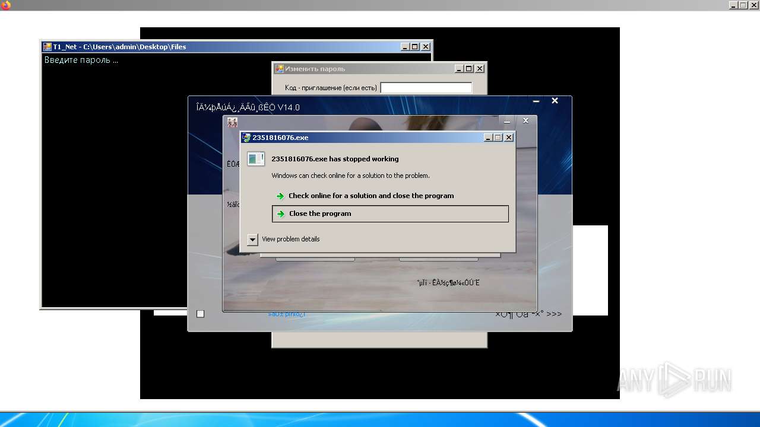The height and width of the screenshot is (427, 760).
Task: Expand View problem details
Action: [x=252, y=240]
